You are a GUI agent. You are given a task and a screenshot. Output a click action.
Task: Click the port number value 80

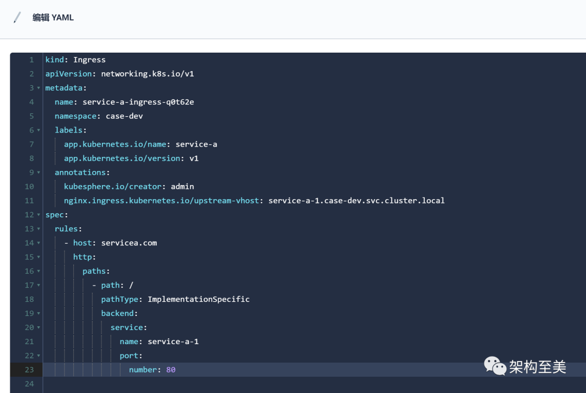click(x=171, y=370)
